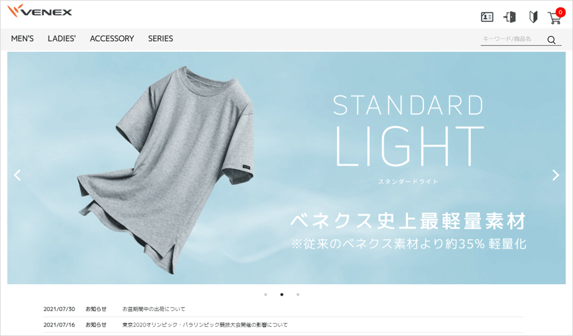Show next banner slide arrow

click(556, 175)
